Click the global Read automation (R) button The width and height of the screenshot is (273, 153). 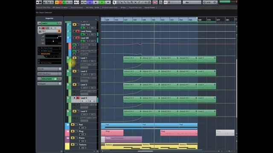(x=64, y=2)
